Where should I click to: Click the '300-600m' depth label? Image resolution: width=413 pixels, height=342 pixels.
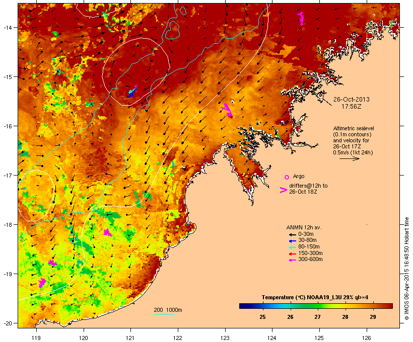point(310,260)
